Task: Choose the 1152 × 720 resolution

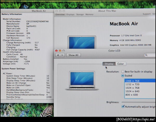Action: coord(140,84)
